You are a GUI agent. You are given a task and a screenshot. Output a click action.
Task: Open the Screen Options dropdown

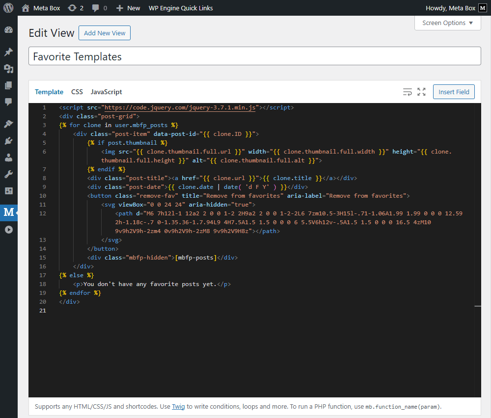(x=447, y=23)
